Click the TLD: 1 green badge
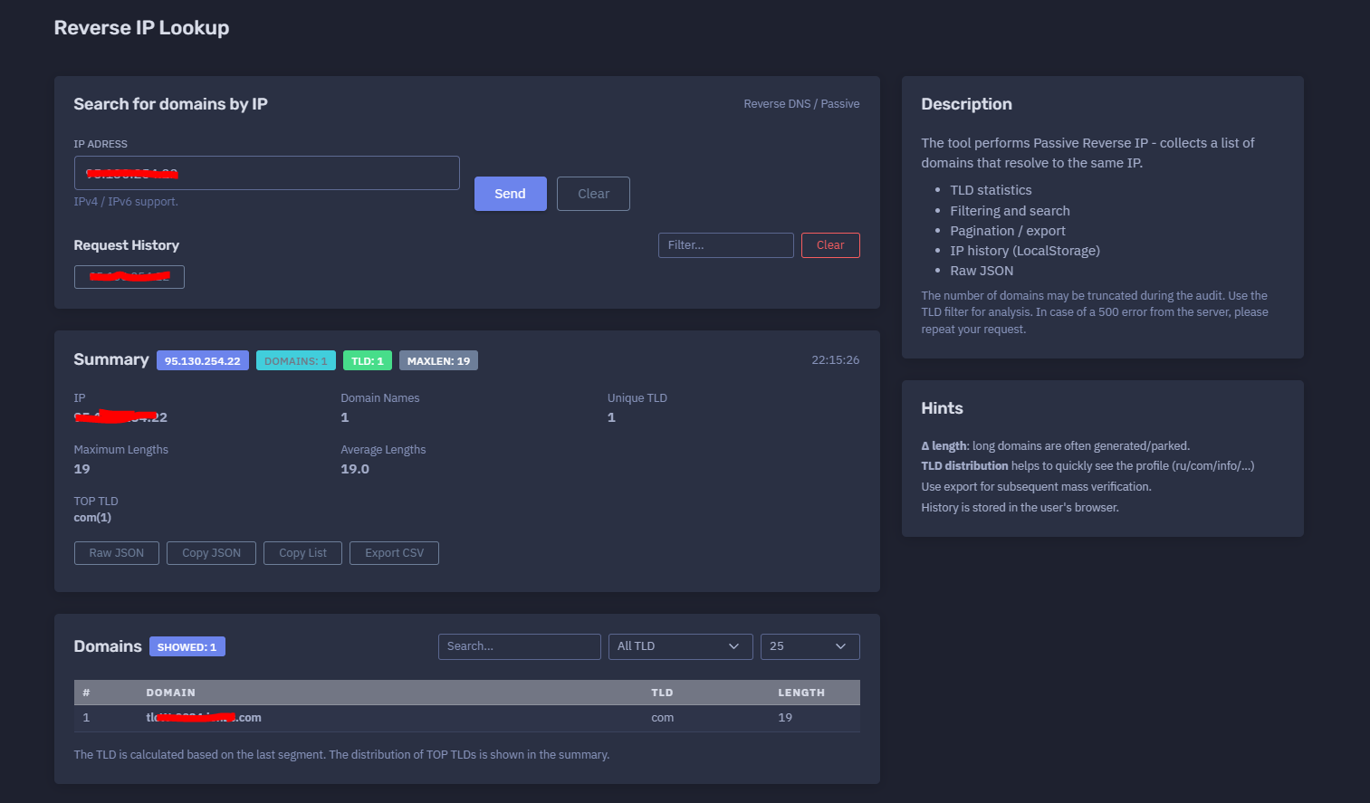This screenshot has height=803, width=1370. coord(368,361)
